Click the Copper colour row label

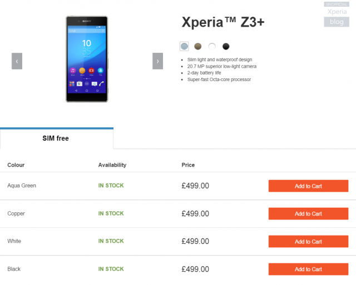pos(16,213)
